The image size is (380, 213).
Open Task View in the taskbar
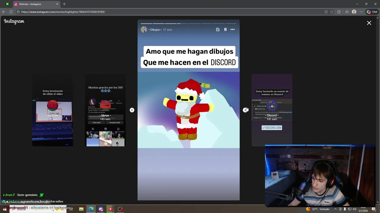pos(71,209)
